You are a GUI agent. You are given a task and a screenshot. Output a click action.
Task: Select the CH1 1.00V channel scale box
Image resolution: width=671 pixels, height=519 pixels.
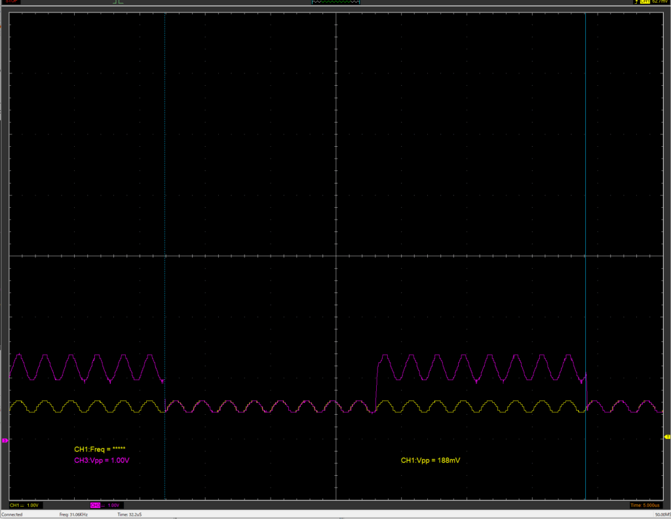[x=27, y=505]
